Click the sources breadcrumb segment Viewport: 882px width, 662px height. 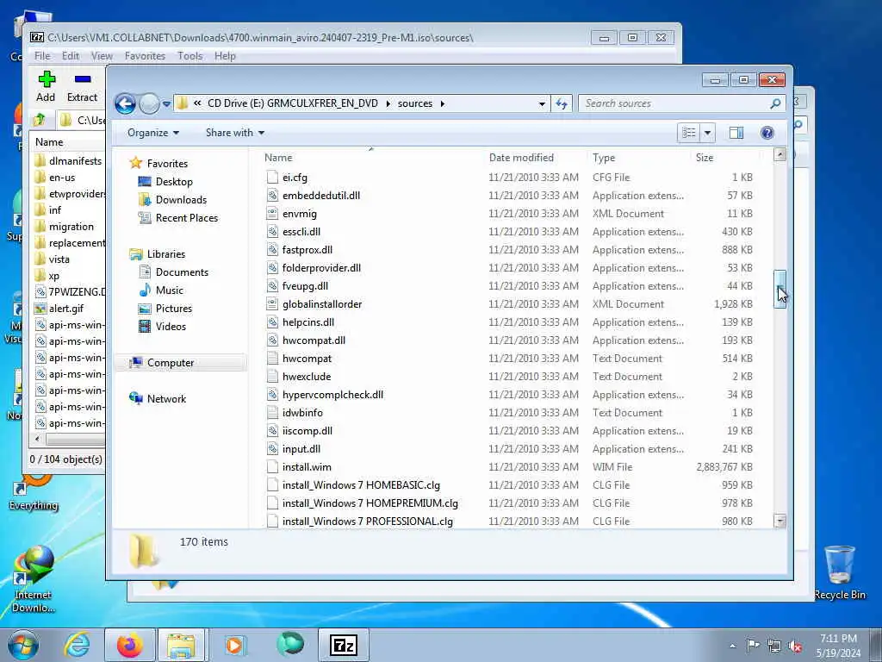pyautogui.click(x=415, y=103)
